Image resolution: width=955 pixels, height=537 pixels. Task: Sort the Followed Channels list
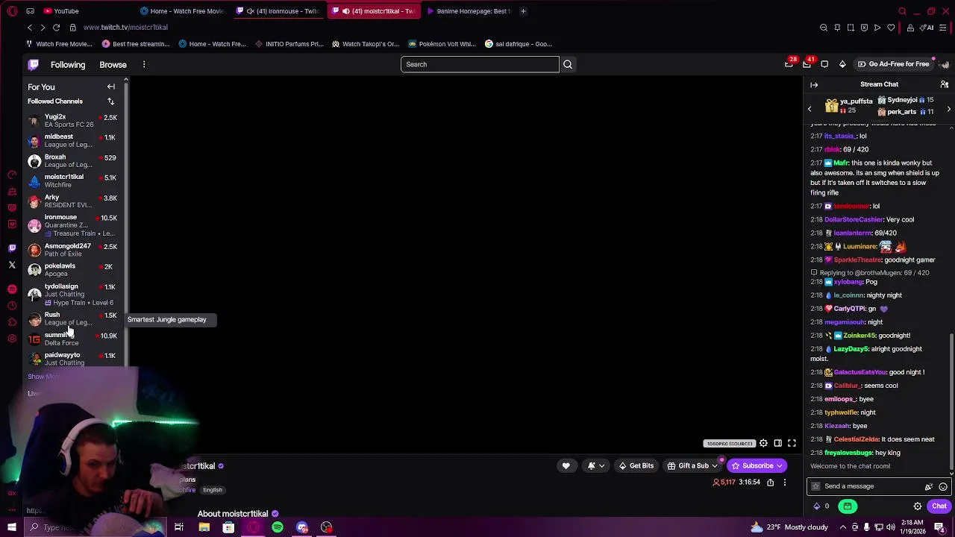click(x=110, y=101)
